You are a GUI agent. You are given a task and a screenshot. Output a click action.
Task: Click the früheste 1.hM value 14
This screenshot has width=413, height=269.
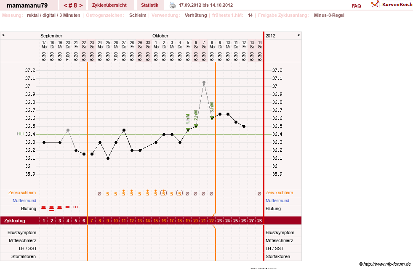click(x=250, y=15)
